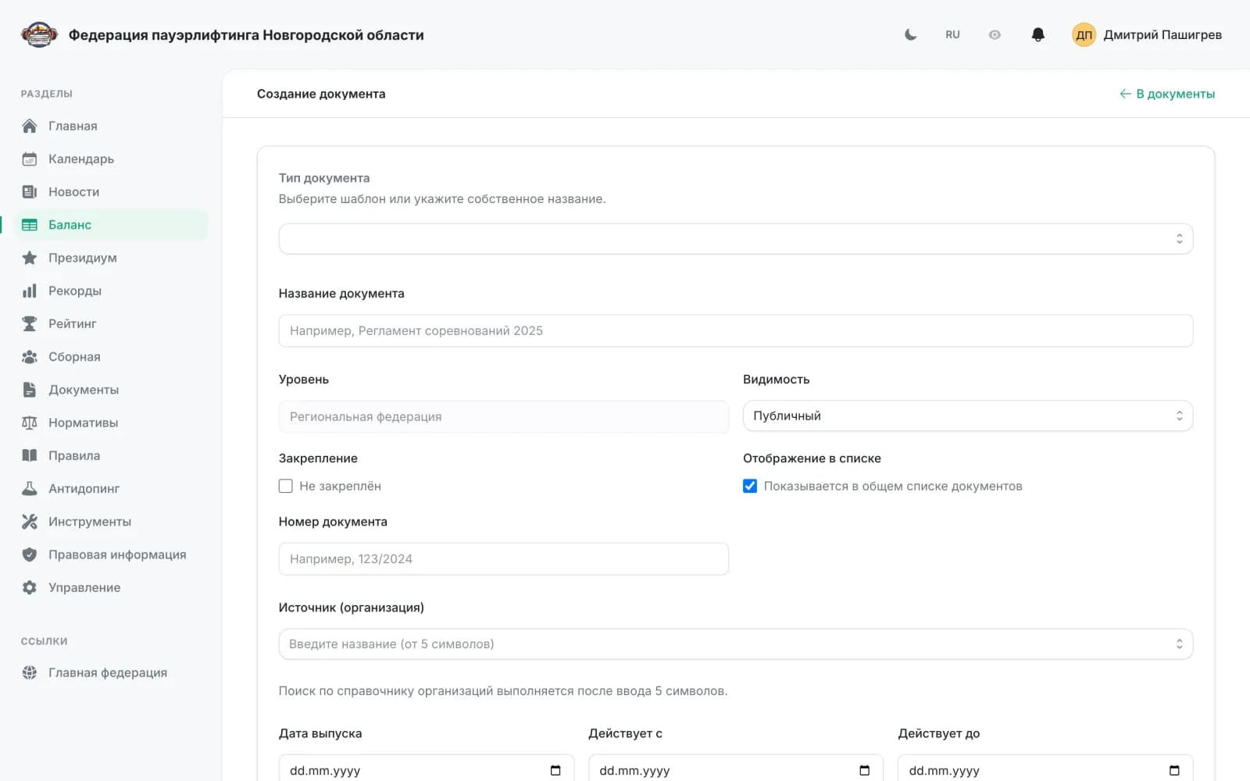This screenshot has width=1250, height=781.
Task: Click the federation logo in the header
Action: tap(39, 35)
